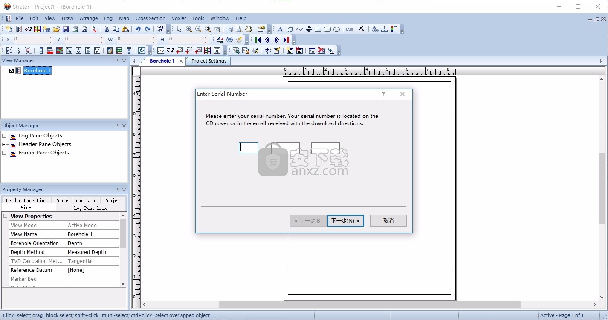Increase the W width stepper
The width and height of the screenshot is (608, 320).
point(154,37)
